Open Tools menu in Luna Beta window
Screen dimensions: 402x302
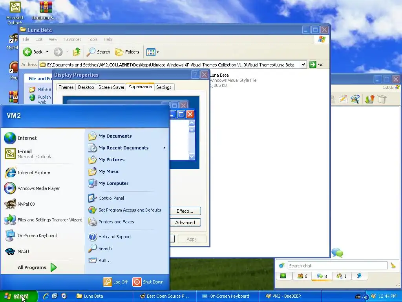pos(93,39)
